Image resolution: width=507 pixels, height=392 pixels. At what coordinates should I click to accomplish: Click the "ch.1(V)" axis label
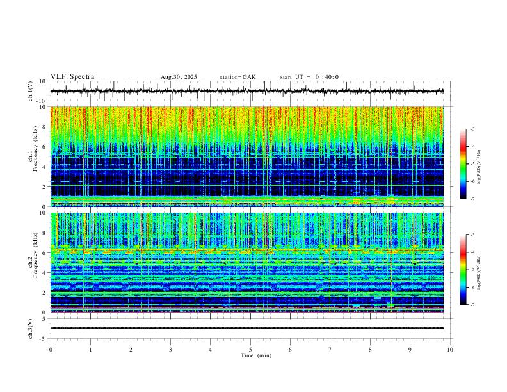[x=31, y=91]
